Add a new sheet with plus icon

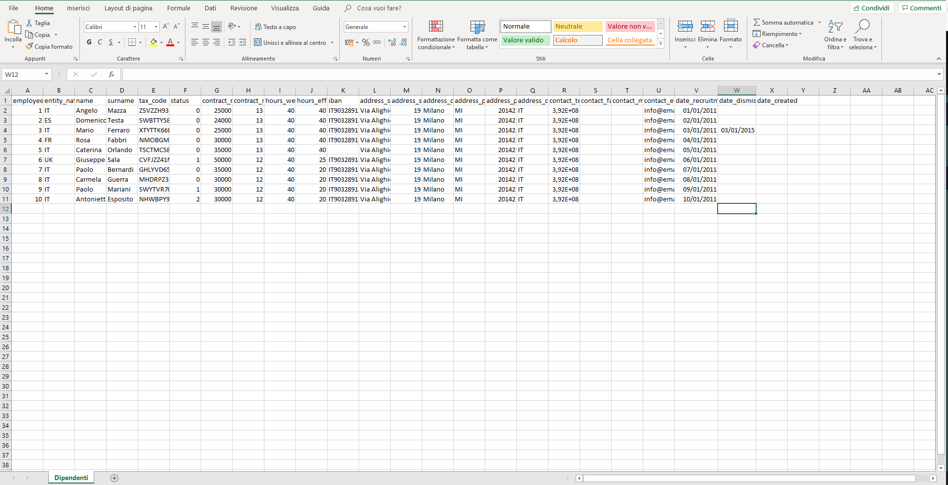pos(114,478)
